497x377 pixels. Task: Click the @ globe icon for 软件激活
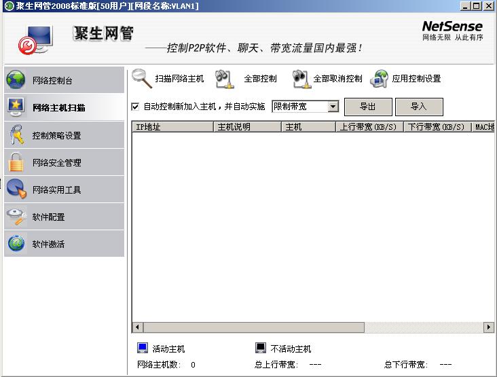[16, 243]
